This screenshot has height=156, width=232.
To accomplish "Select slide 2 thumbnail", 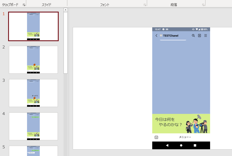I will coord(34,60).
